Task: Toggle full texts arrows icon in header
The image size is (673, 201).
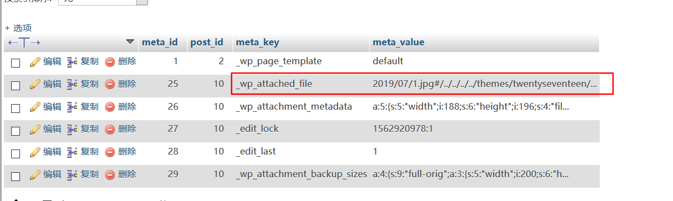Action: coord(24,42)
